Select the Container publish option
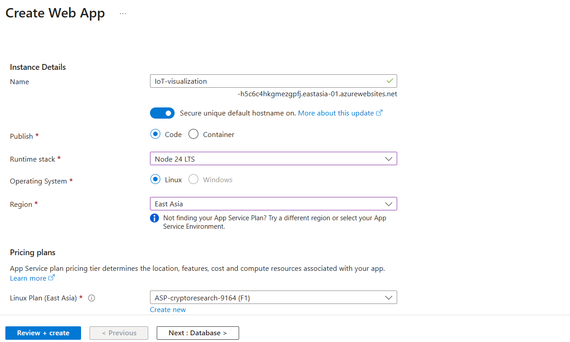The image size is (570, 342). [193, 134]
